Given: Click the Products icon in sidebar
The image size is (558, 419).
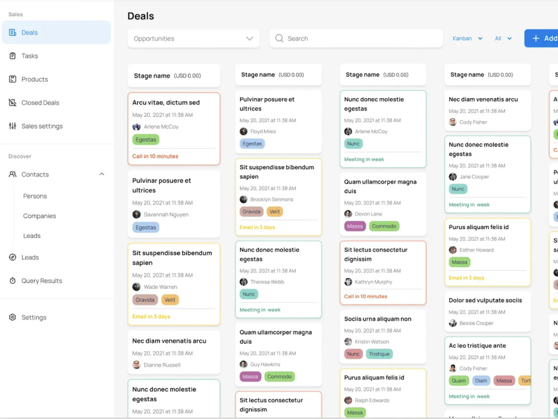Looking at the screenshot, I should (x=12, y=79).
